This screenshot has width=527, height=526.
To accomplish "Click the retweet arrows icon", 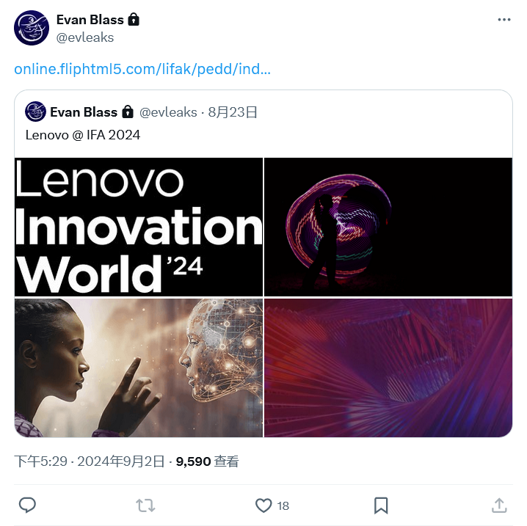I will tap(145, 505).
